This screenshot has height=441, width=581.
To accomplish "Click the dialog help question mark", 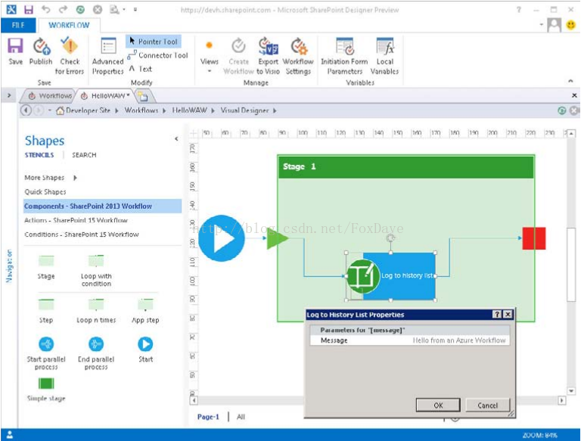I will [497, 314].
